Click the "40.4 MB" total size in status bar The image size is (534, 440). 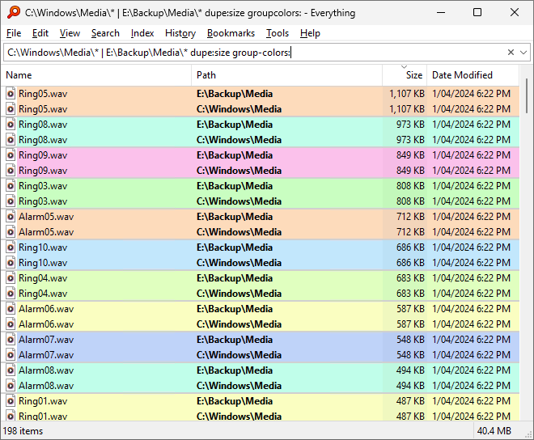494,431
